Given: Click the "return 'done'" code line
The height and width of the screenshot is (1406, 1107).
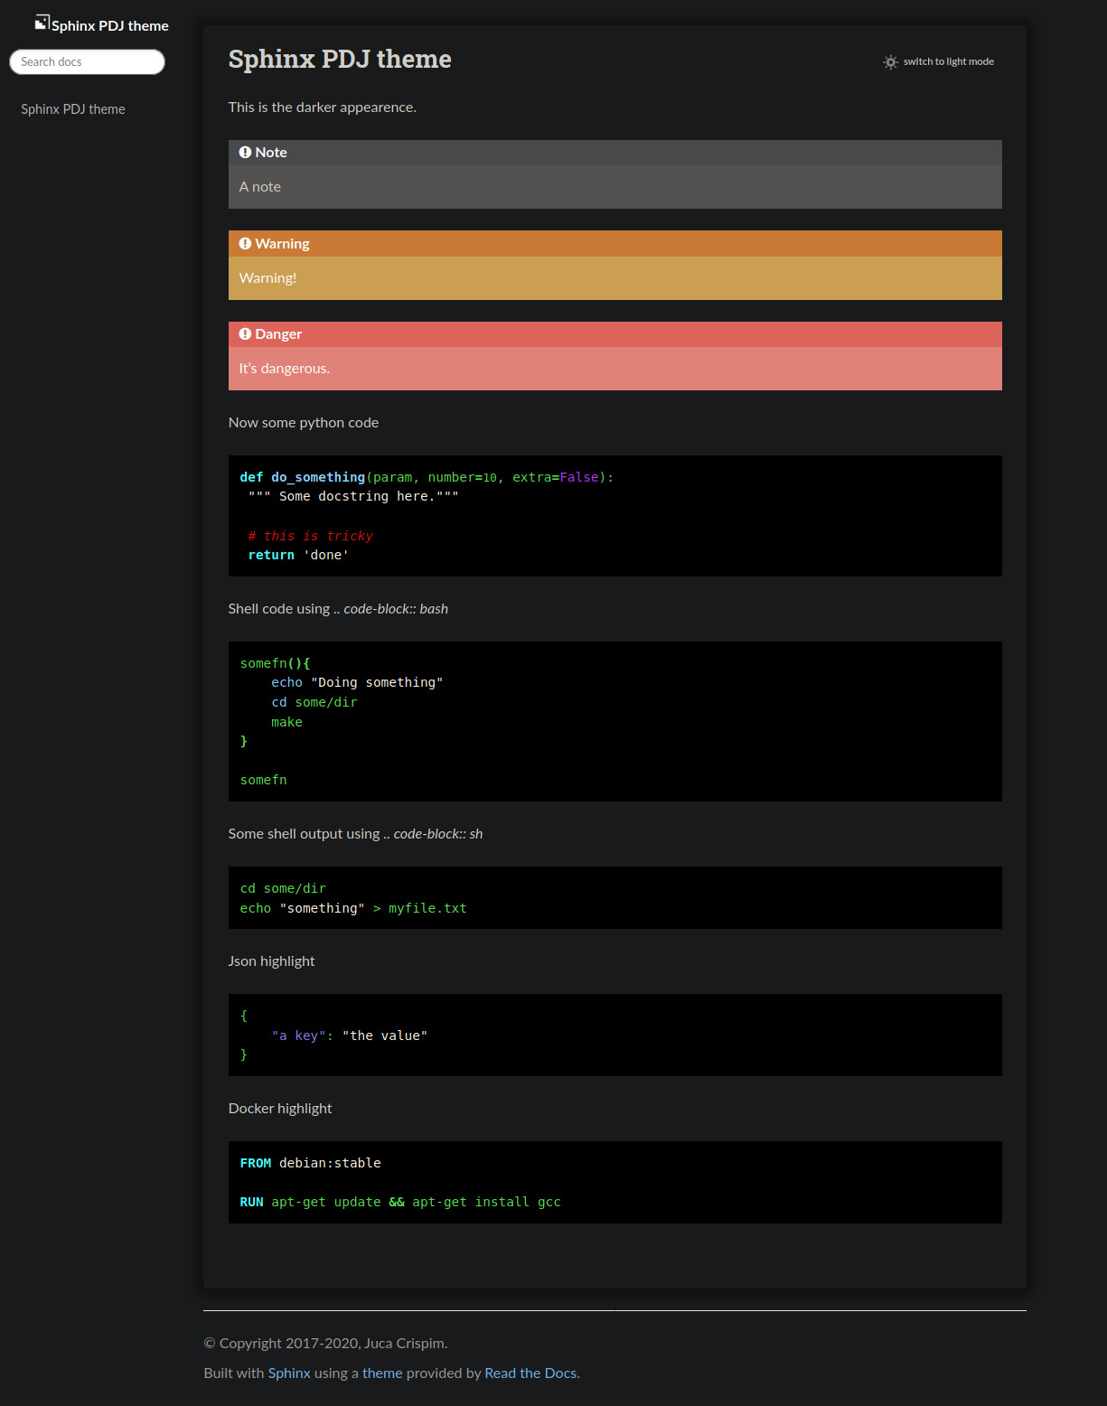Looking at the screenshot, I should click(x=298, y=556).
